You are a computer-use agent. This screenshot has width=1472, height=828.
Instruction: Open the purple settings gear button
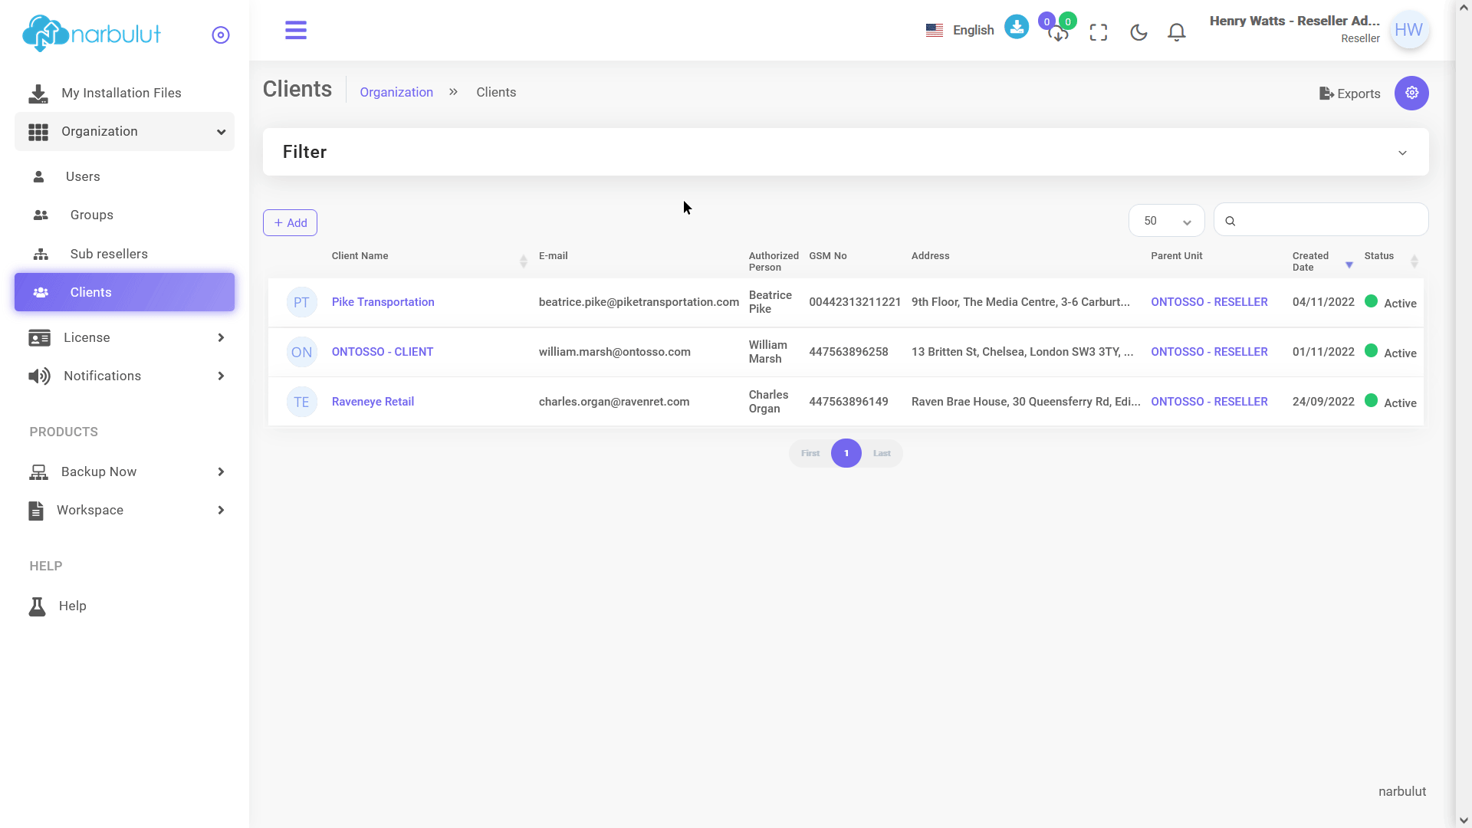point(1411,93)
